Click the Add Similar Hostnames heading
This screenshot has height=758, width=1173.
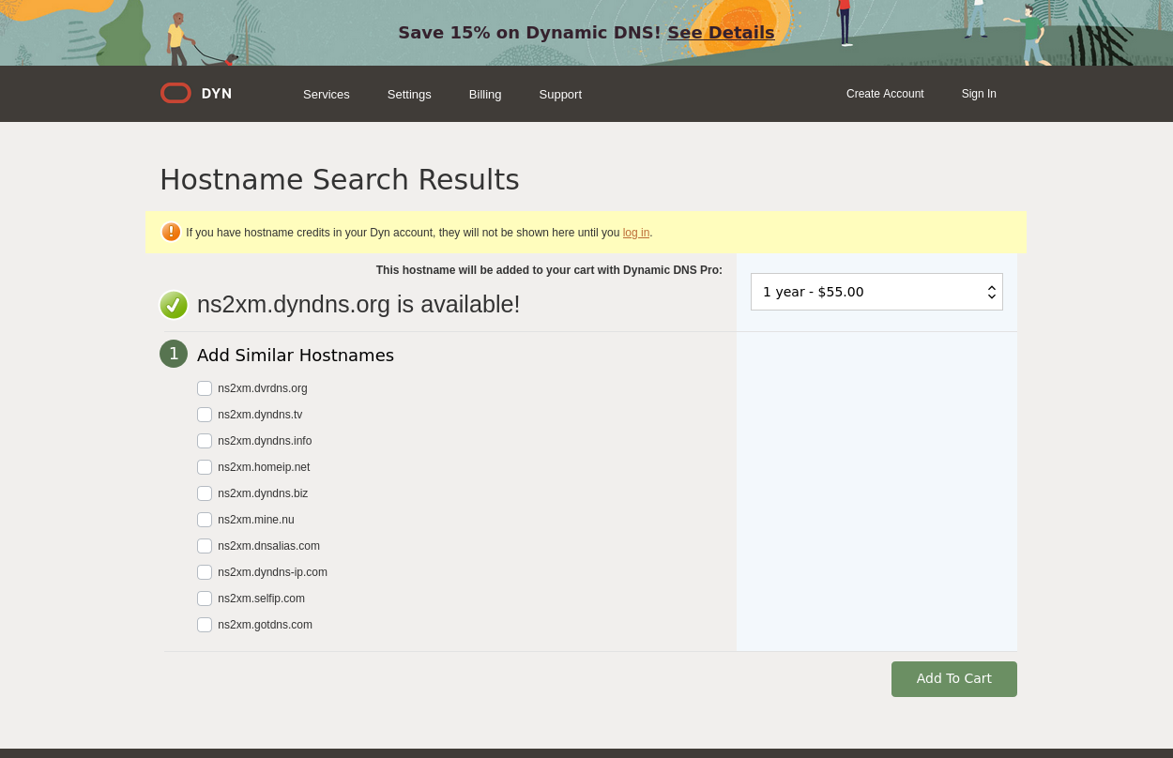tap(296, 356)
